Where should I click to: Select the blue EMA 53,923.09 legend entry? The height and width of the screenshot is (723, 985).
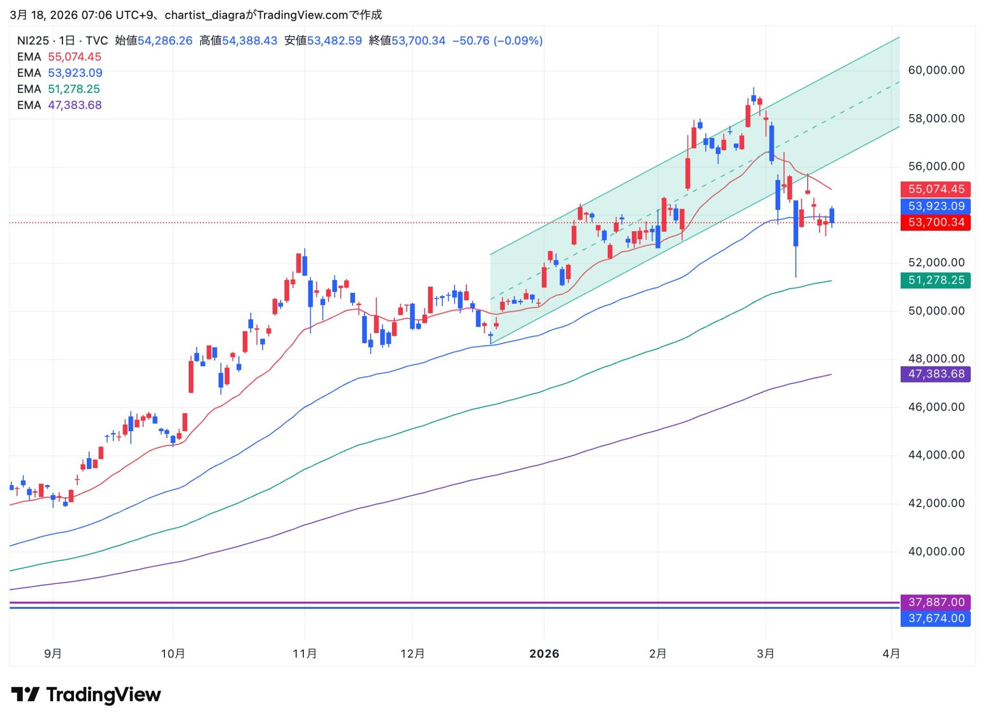pyautogui.click(x=60, y=73)
